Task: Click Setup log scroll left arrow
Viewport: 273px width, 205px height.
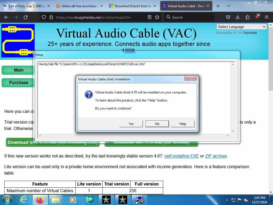Action: (40, 135)
